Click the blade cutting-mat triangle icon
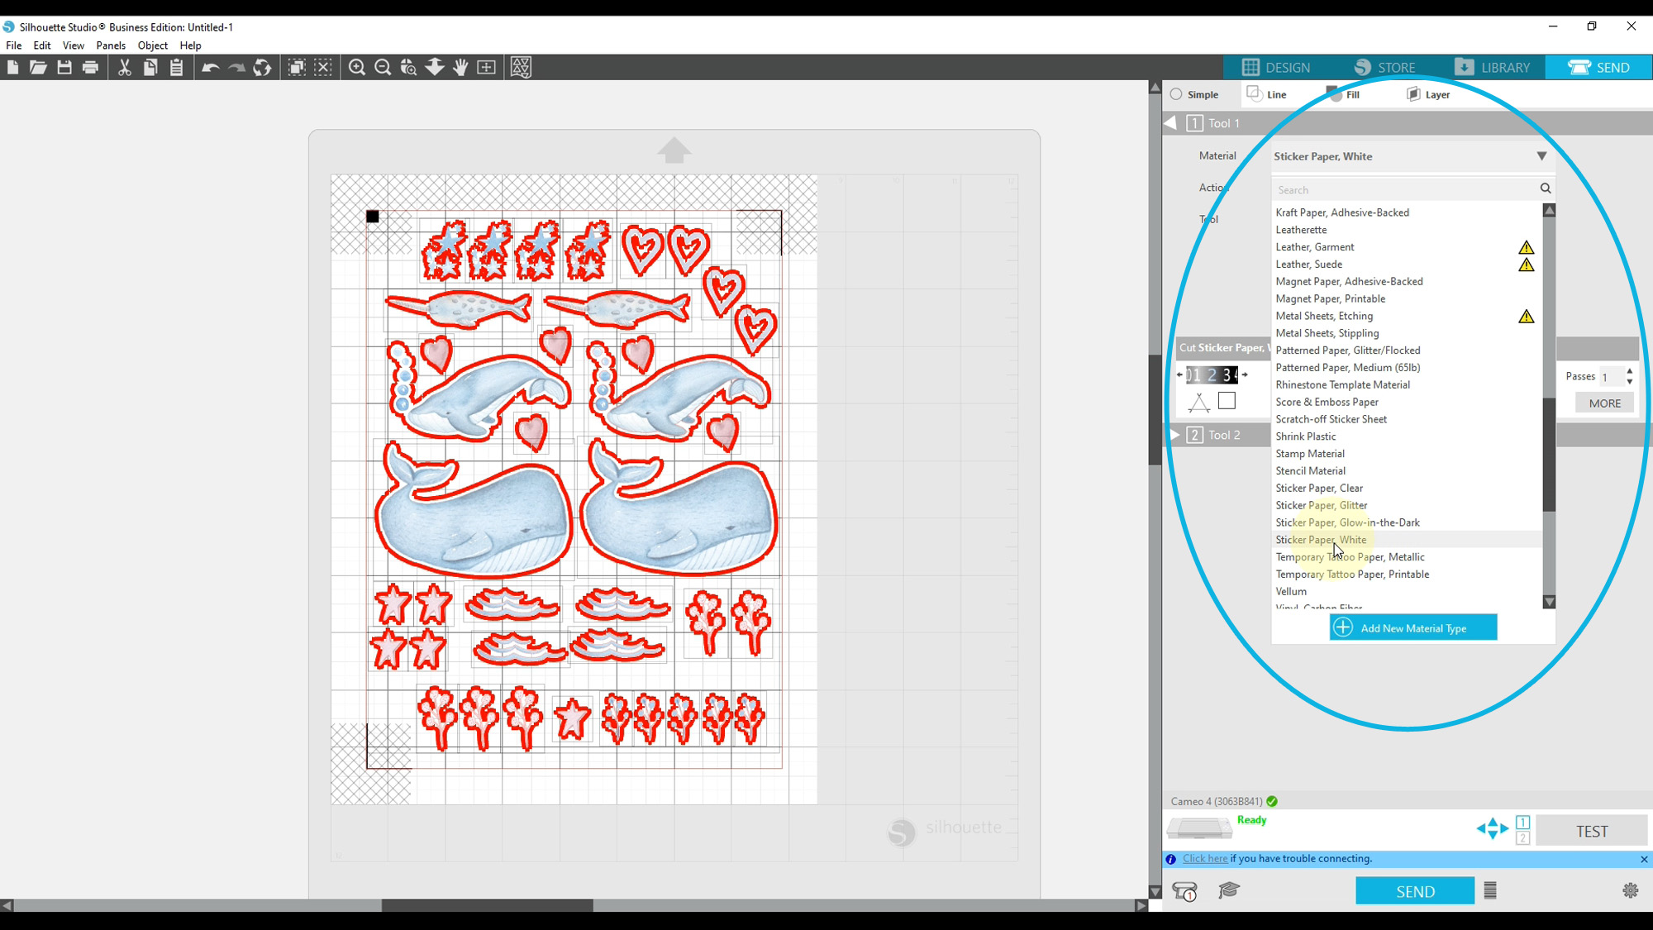 point(1198,403)
